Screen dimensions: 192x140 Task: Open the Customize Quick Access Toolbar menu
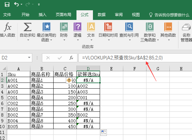[39, 4]
